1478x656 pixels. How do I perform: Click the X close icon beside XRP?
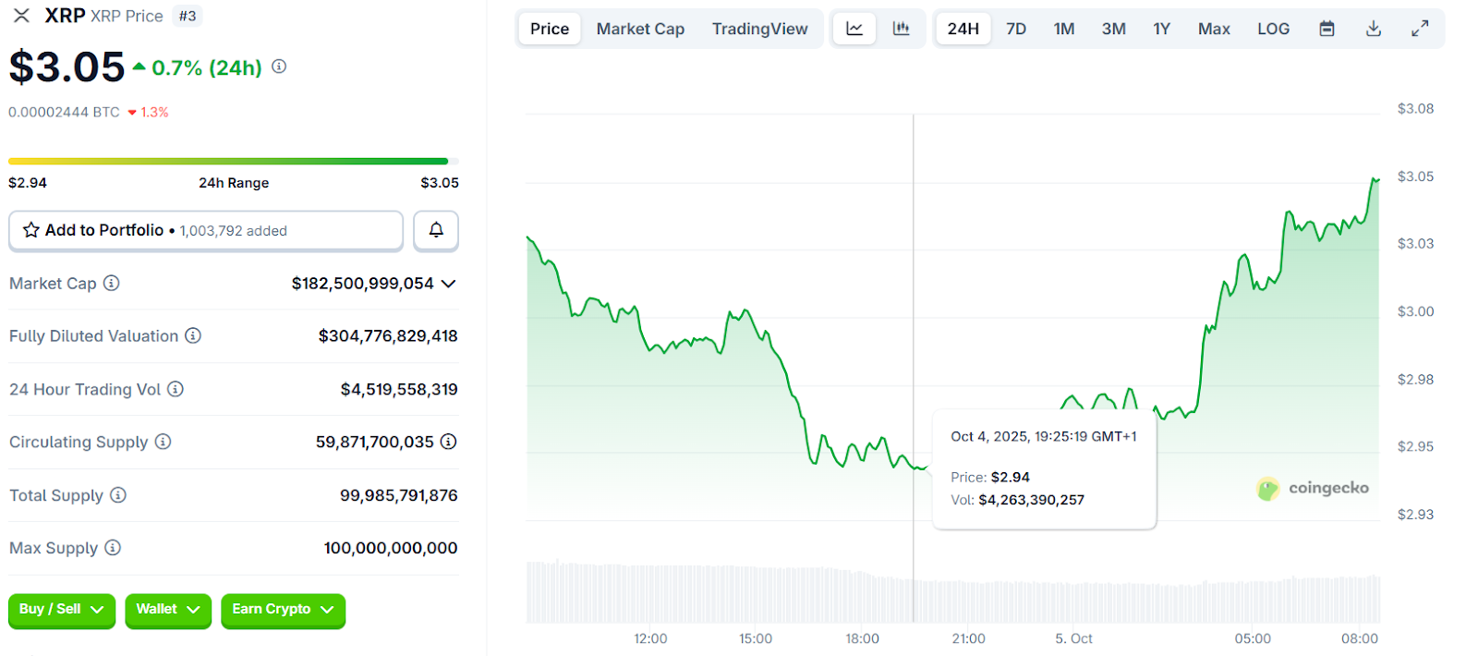21,16
